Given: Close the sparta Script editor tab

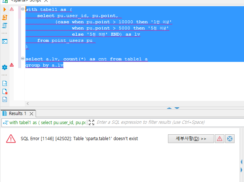Looking at the screenshot, I should point(46,1).
